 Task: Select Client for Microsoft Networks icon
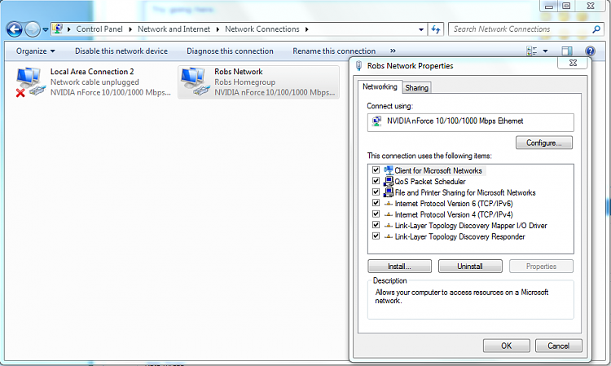coord(389,170)
